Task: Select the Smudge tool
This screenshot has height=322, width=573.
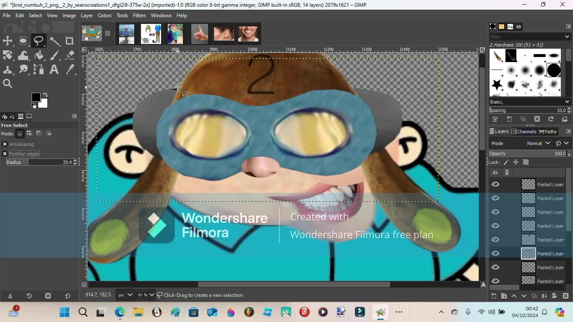Action: point(23,69)
